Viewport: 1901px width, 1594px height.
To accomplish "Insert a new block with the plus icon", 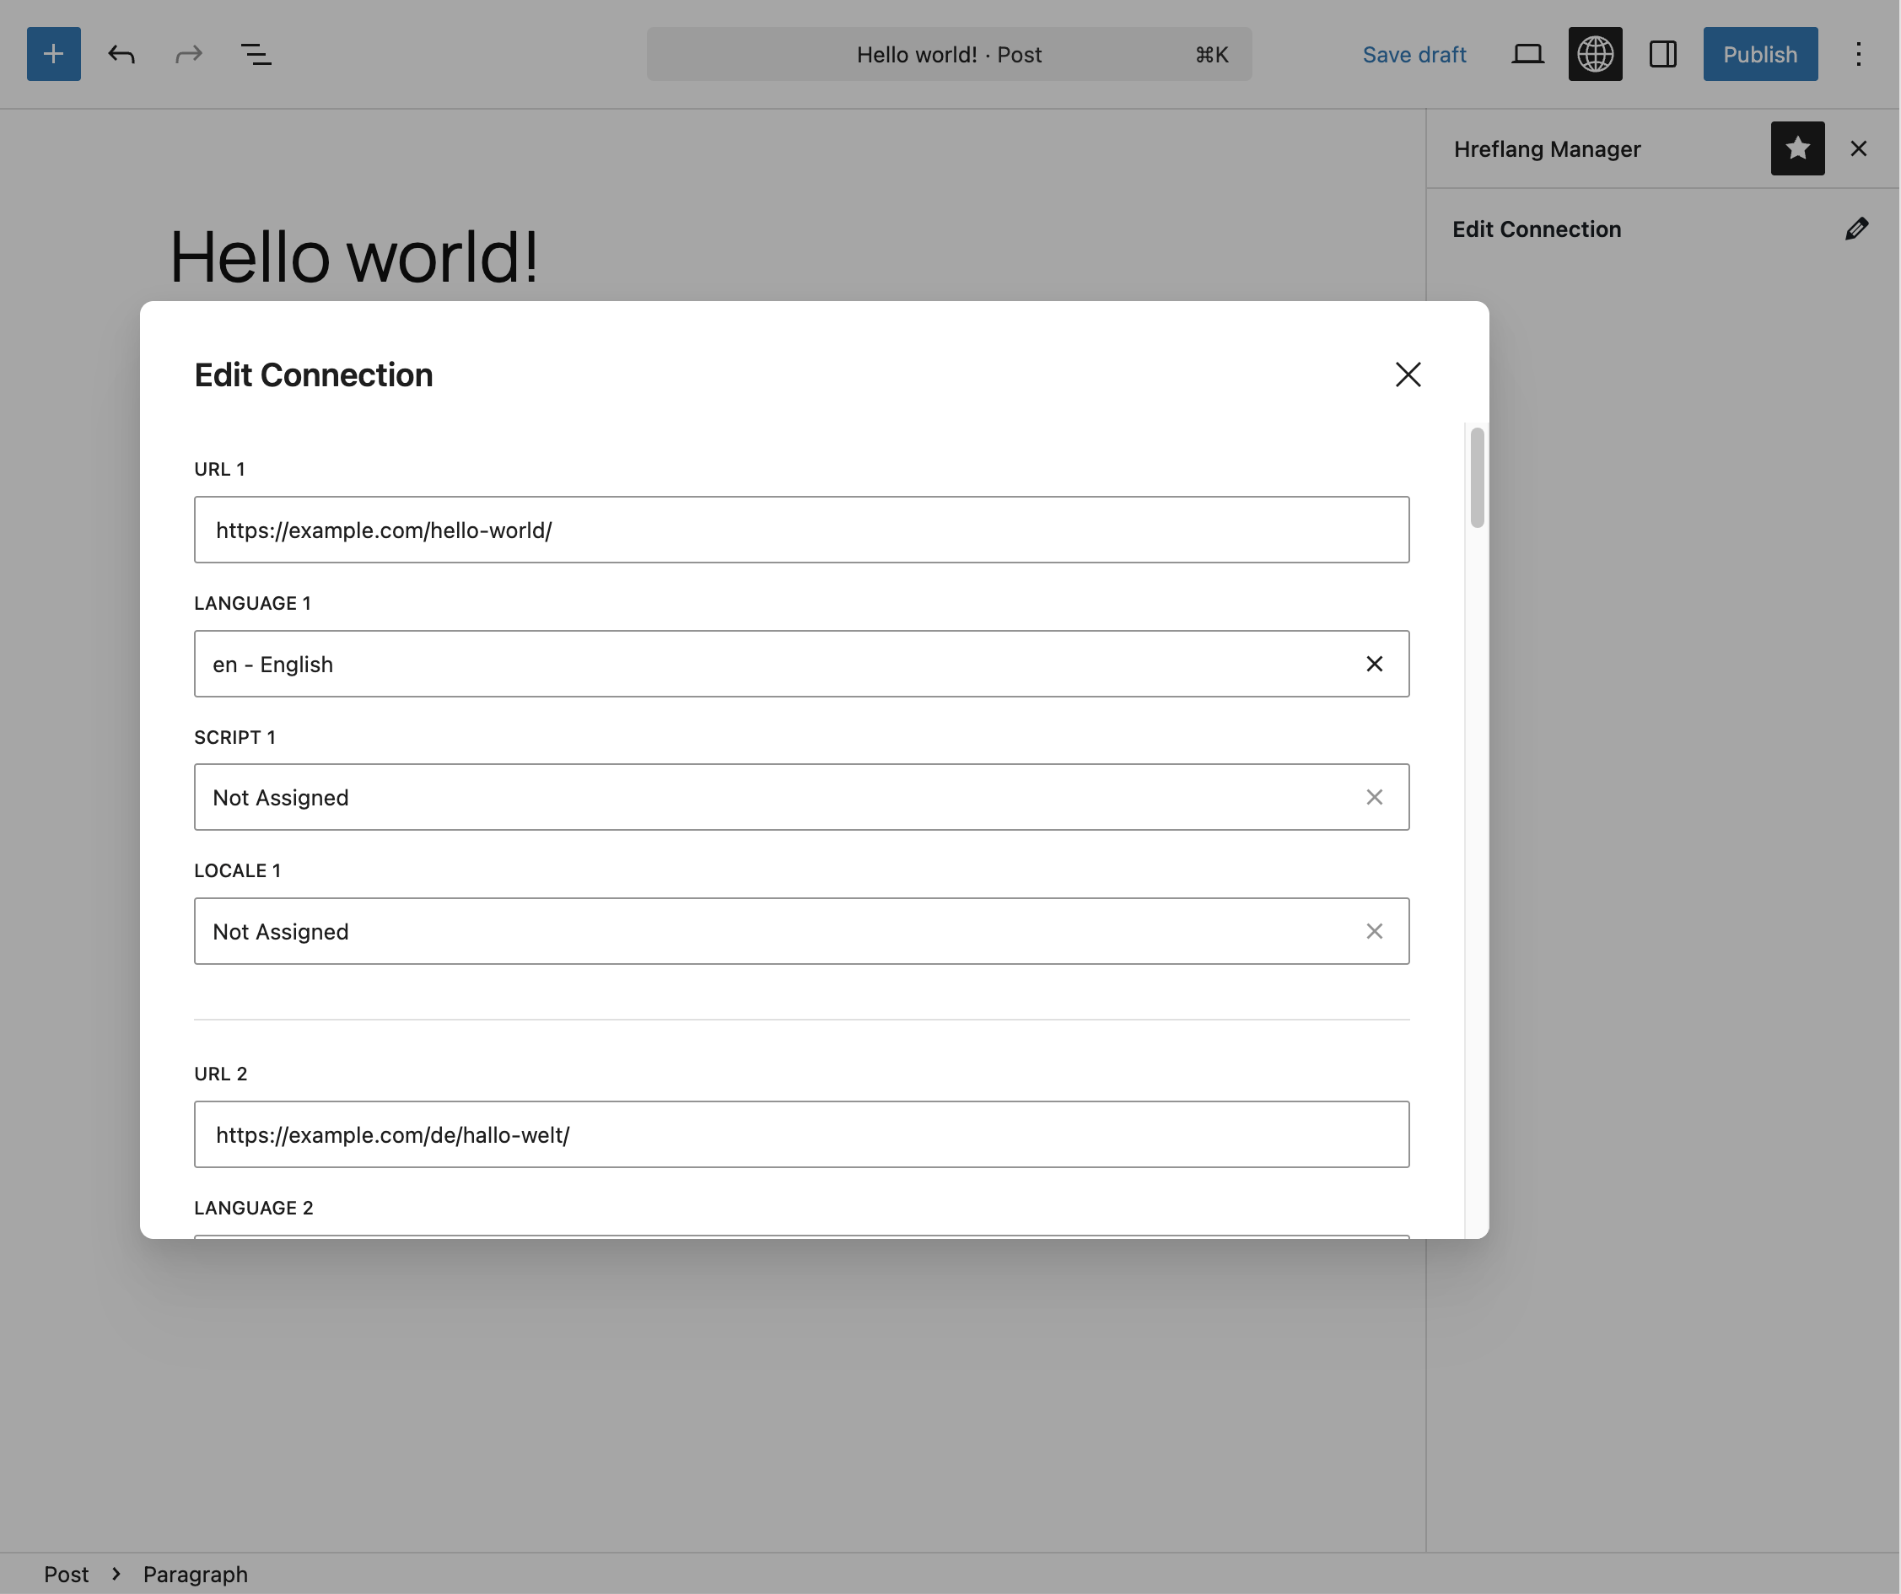I will click(x=53, y=54).
